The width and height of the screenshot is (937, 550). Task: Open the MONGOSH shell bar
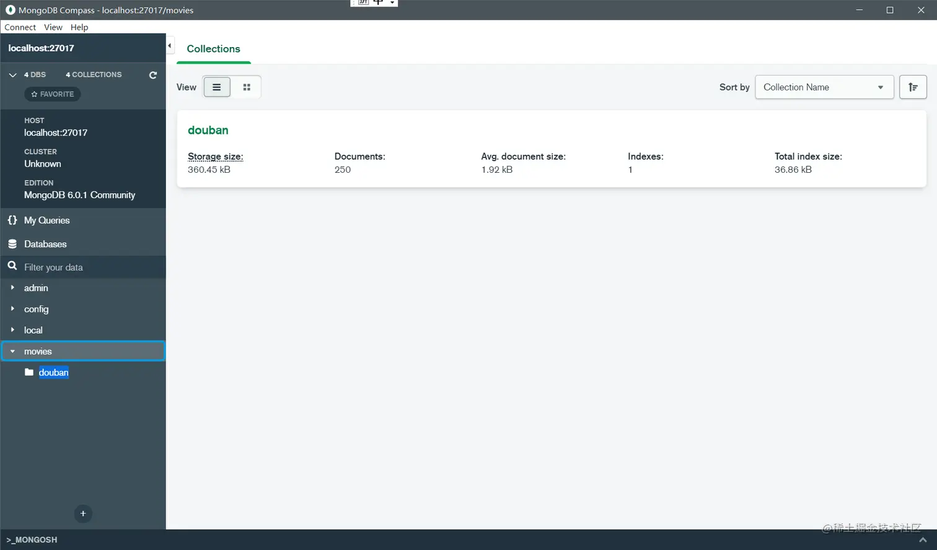(x=468, y=539)
